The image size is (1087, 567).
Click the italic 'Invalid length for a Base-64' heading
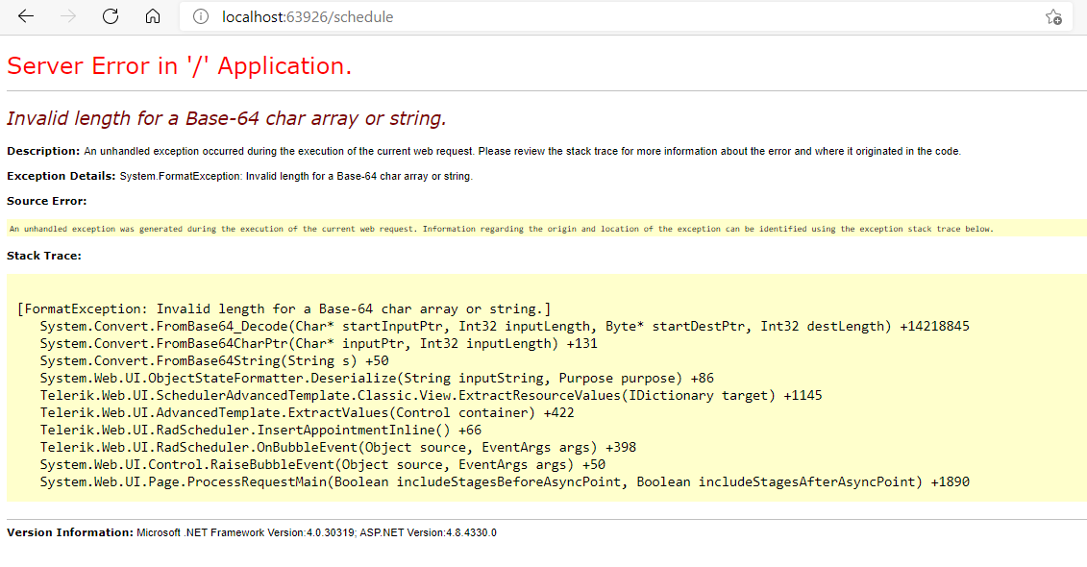227,118
